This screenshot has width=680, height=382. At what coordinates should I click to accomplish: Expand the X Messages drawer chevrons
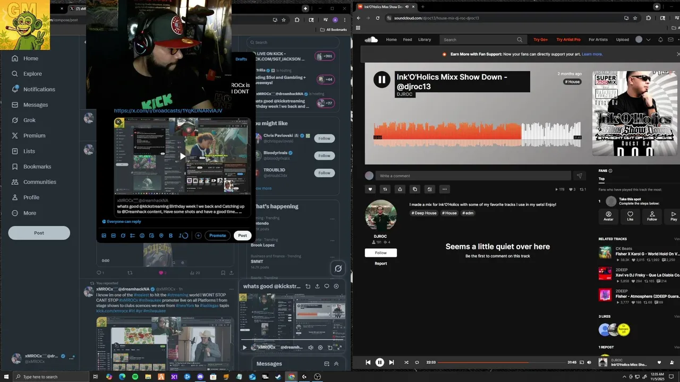(336, 364)
